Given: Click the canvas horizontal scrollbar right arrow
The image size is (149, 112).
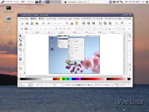Looking at the screenshot, I should 122,76.
